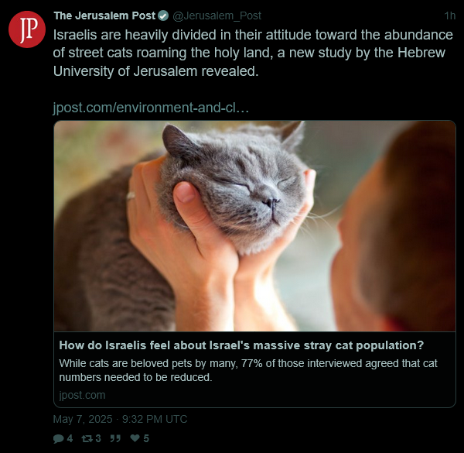Click the 1h relative timestamp

tap(450, 15)
